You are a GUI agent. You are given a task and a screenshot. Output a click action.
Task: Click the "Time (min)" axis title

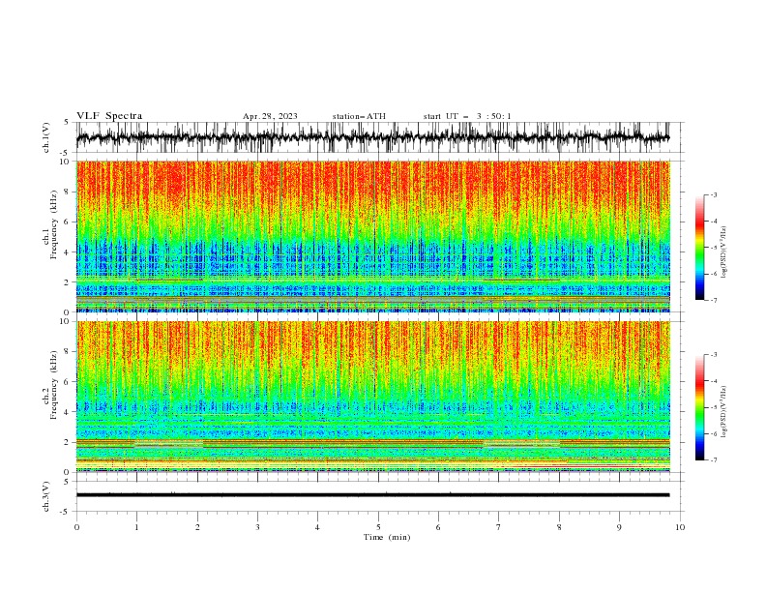click(x=387, y=537)
